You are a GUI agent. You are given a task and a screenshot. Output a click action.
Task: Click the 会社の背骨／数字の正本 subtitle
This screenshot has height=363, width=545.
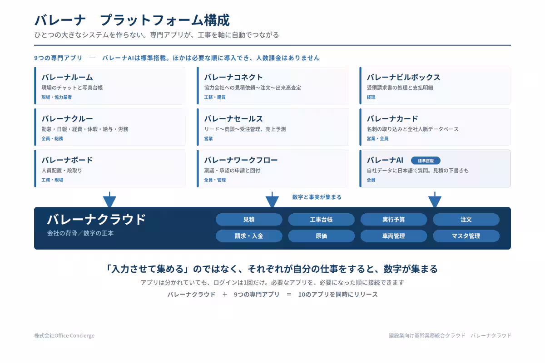coord(80,233)
